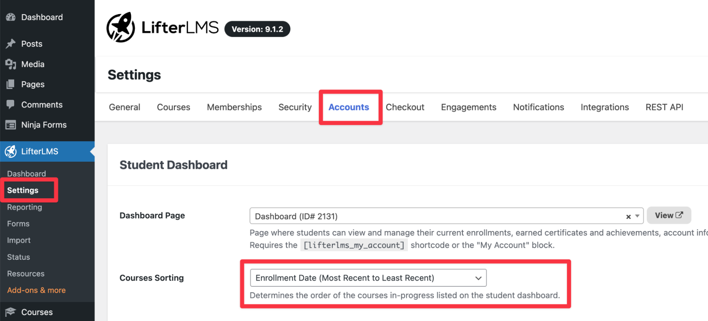Click the Comments speech bubble icon
This screenshot has width=708, height=321.
pos(11,104)
